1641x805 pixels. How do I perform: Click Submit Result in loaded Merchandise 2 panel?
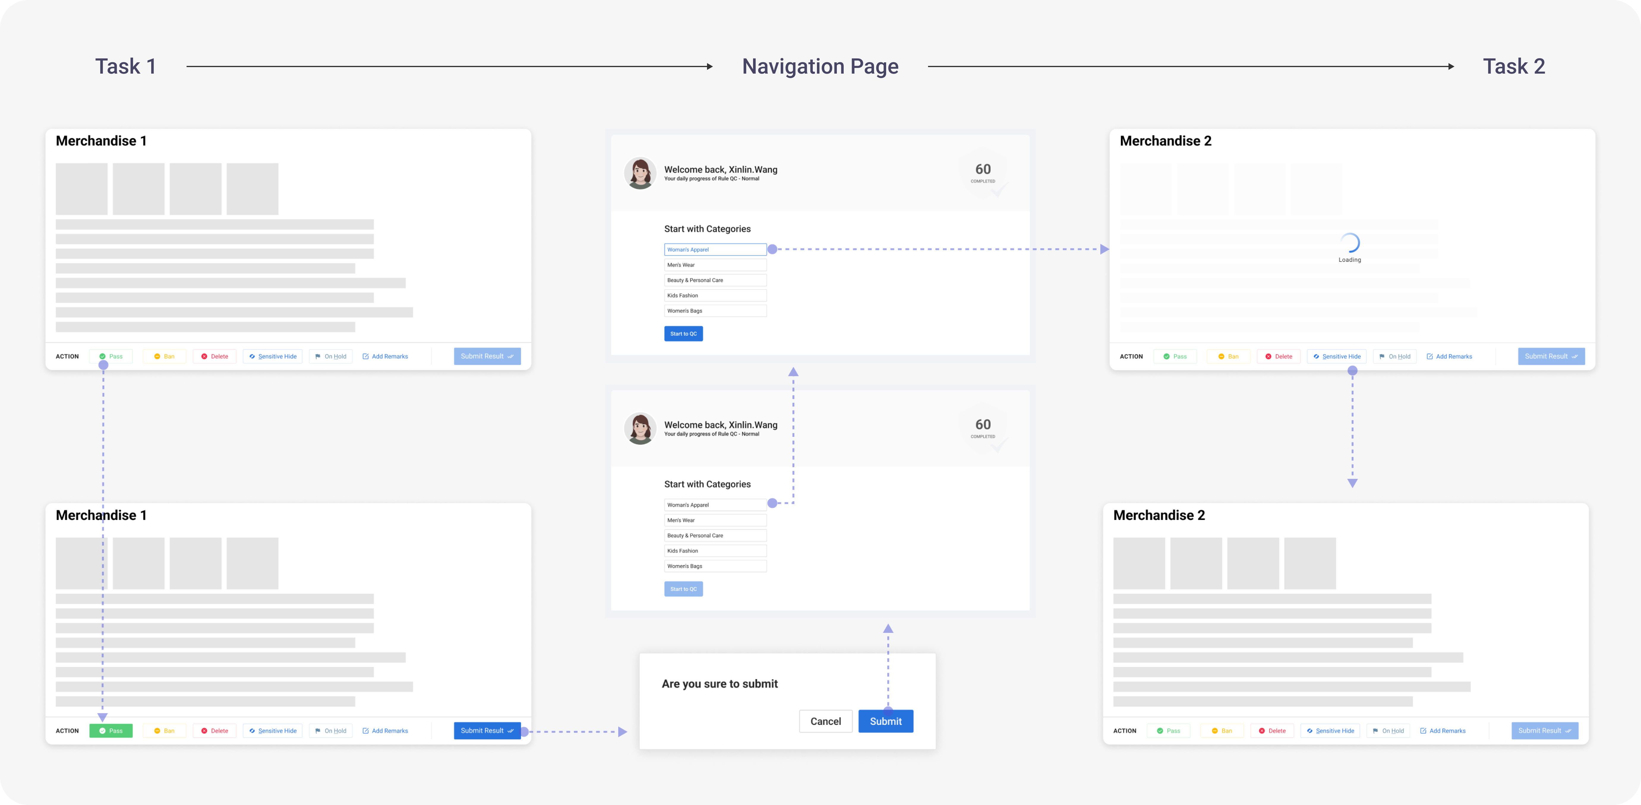[1545, 730]
